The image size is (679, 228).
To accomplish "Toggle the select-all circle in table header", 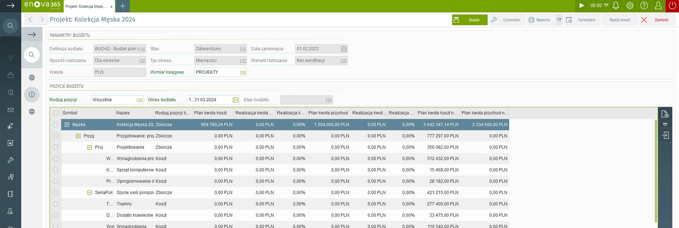I will [x=56, y=113].
